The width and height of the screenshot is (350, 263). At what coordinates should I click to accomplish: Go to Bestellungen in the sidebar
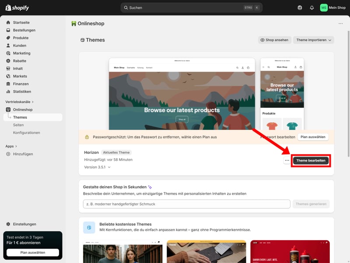click(x=24, y=30)
